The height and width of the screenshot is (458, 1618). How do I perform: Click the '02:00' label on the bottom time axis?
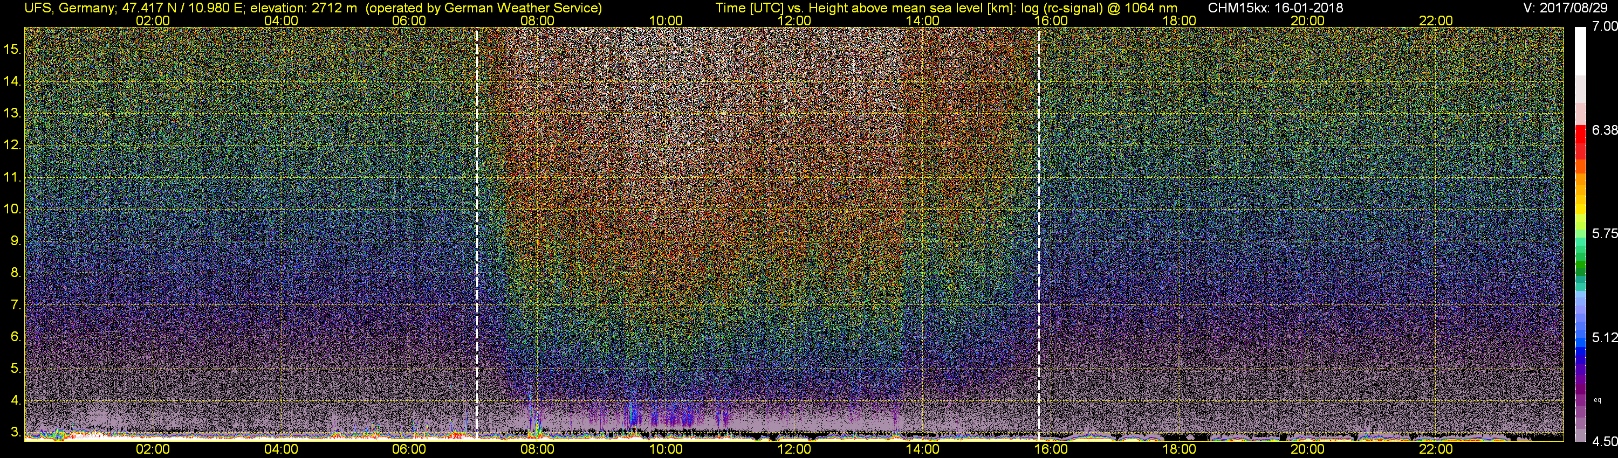point(153,450)
